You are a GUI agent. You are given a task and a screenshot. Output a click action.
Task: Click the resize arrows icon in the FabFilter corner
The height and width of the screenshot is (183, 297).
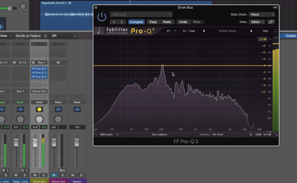pyautogui.click(x=276, y=135)
